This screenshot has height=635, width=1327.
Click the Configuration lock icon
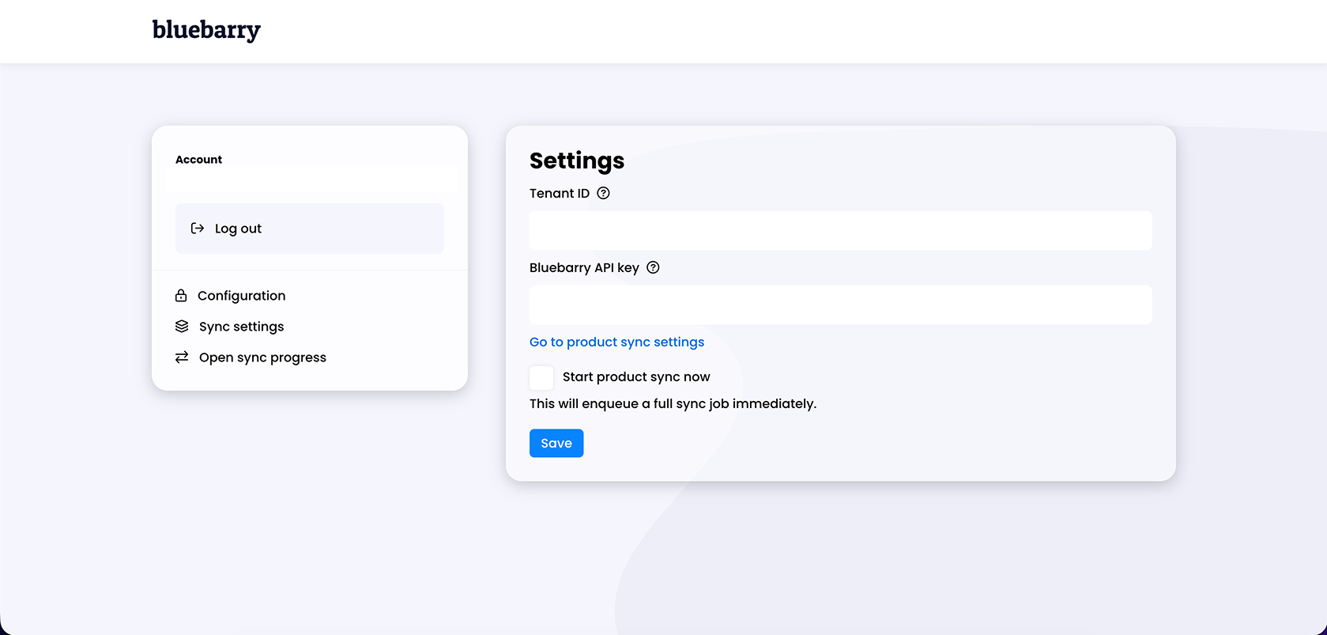pyautogui.click(x=181, y=296)
